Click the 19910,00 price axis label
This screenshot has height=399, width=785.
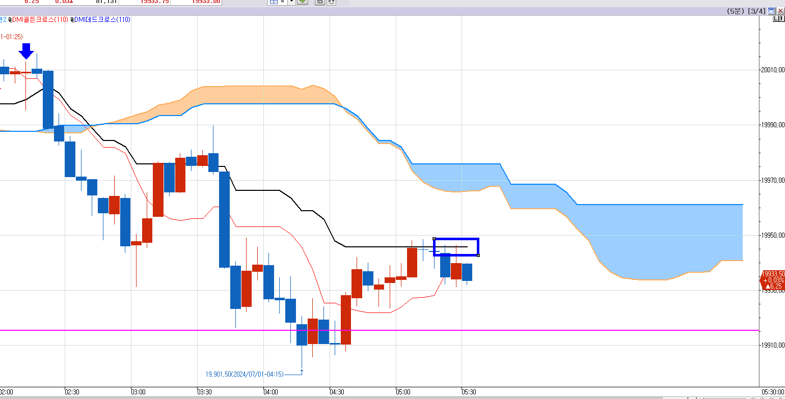[x=773, y=346]
